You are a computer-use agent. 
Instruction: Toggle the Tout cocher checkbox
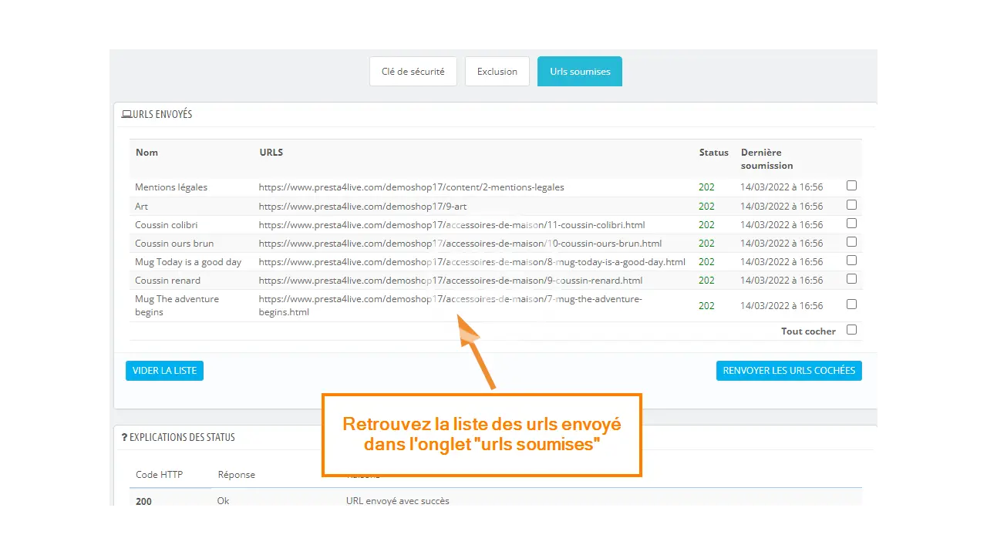(851, 330)
